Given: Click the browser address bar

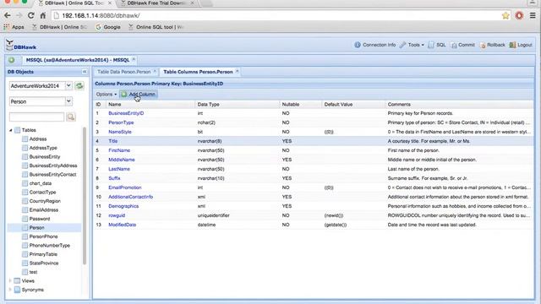Looking at the screenshot, I should [x=276, y=15].
